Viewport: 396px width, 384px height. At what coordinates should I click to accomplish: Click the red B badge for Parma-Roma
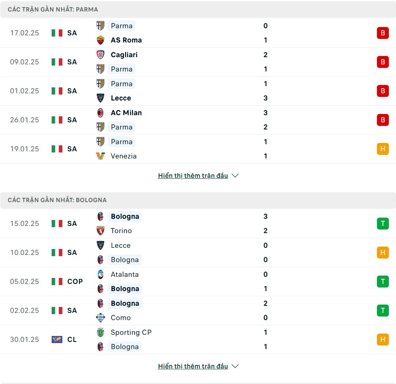[382, 33]
